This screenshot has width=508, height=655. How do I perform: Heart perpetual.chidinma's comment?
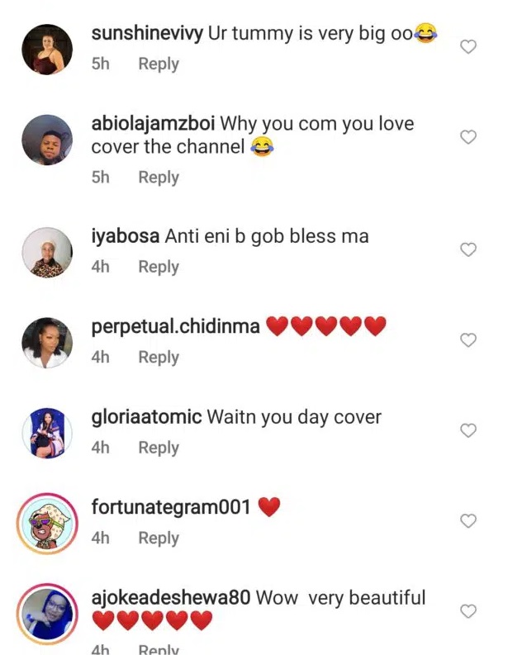pyautogui.click(x=468, y=340)
